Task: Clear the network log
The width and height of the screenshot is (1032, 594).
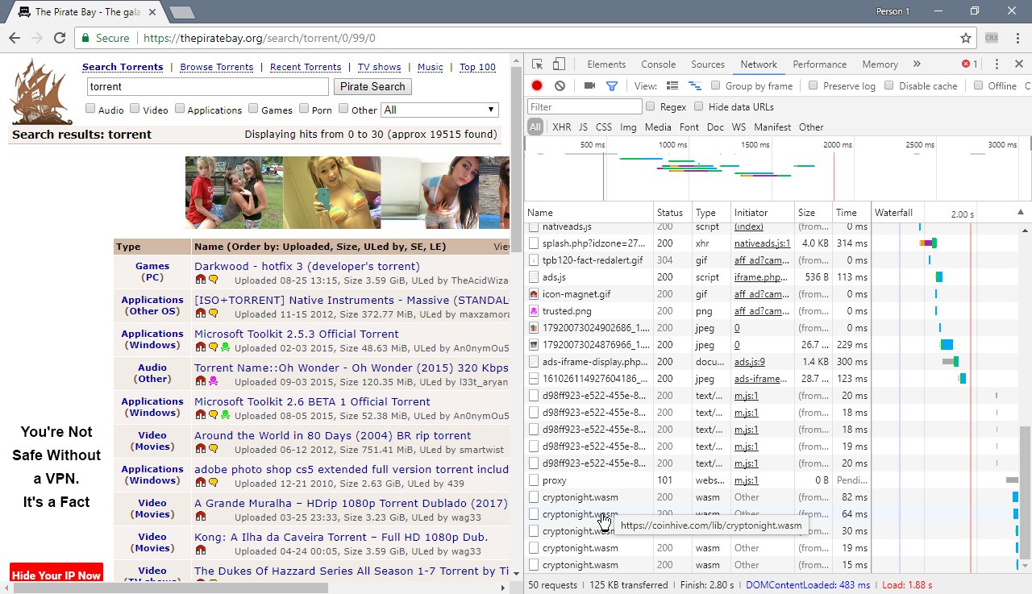Action: pyautogui.click(x=560, y=85)
